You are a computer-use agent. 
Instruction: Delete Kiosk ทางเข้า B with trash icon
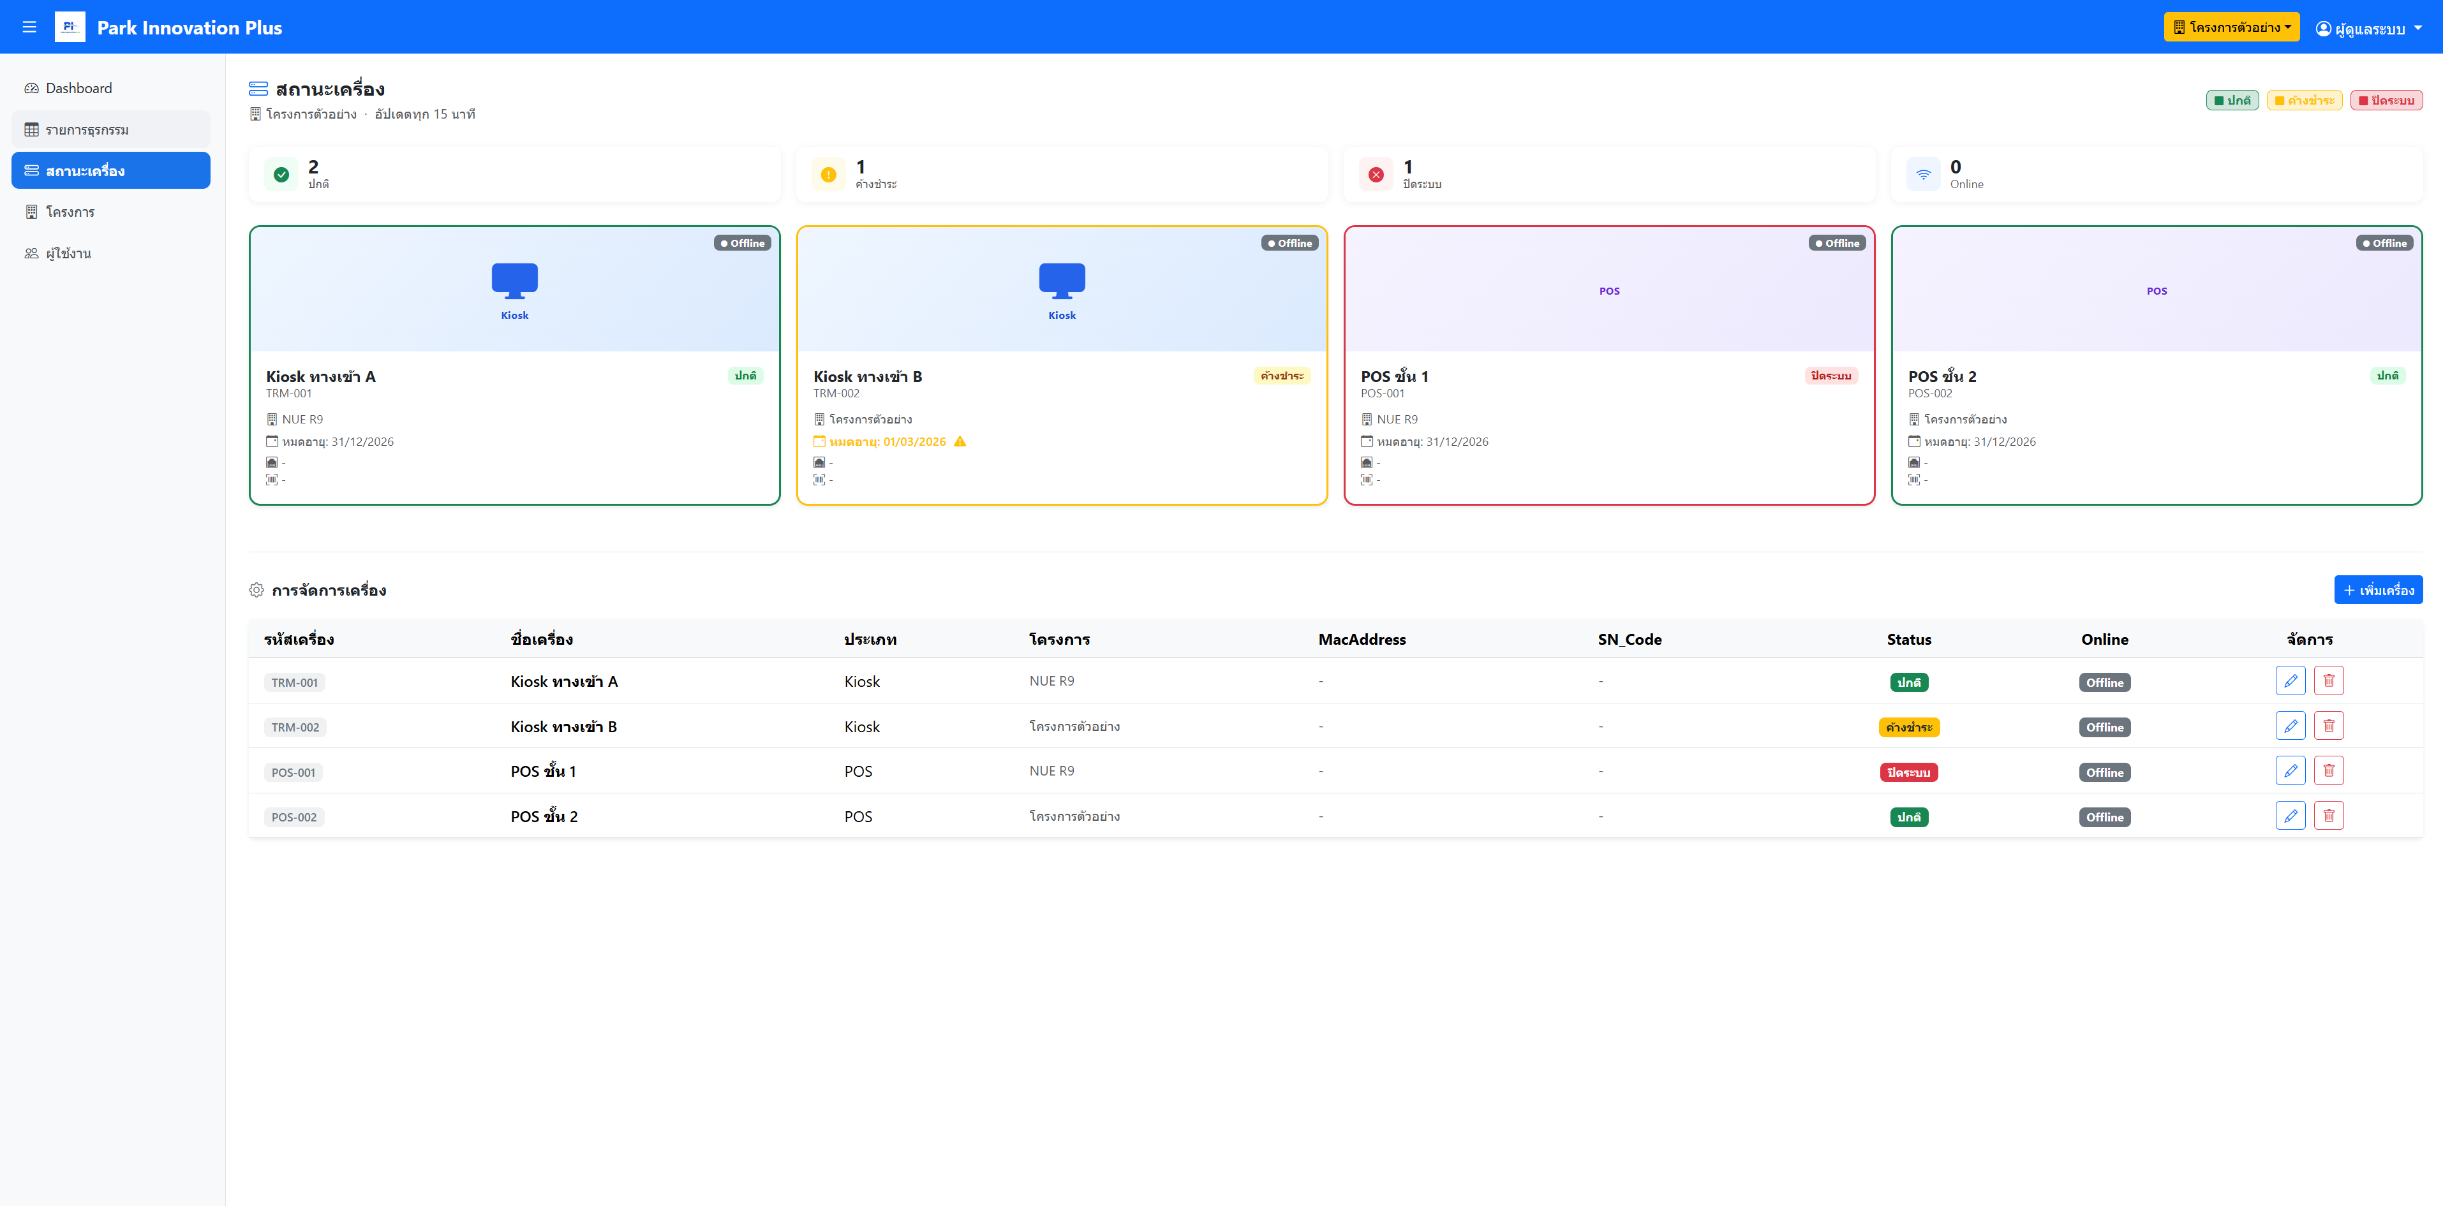2328,725
